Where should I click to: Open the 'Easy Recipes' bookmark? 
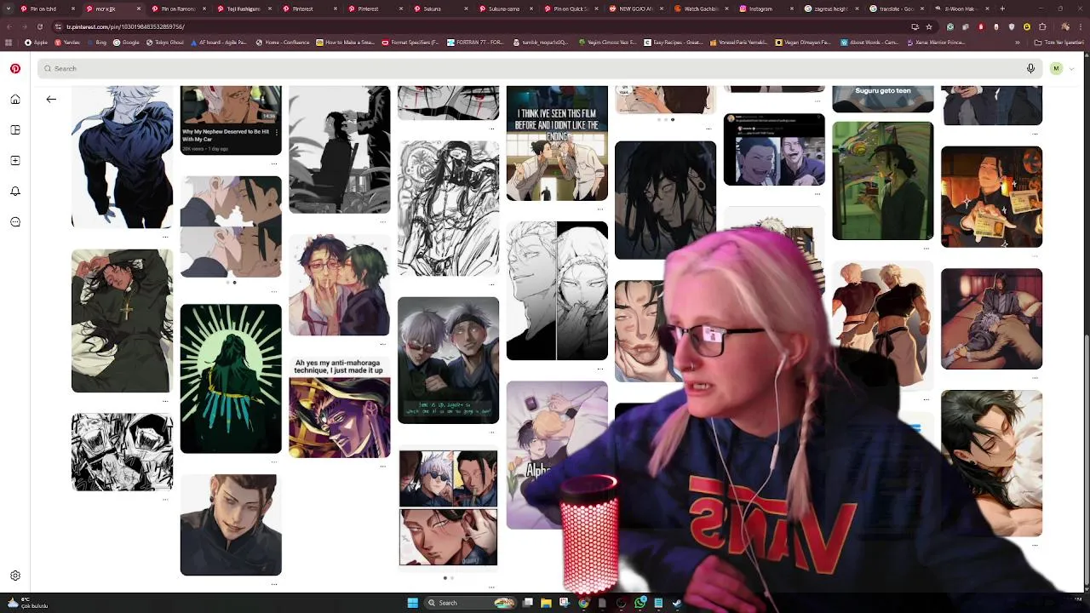click(x=673, y=43)
